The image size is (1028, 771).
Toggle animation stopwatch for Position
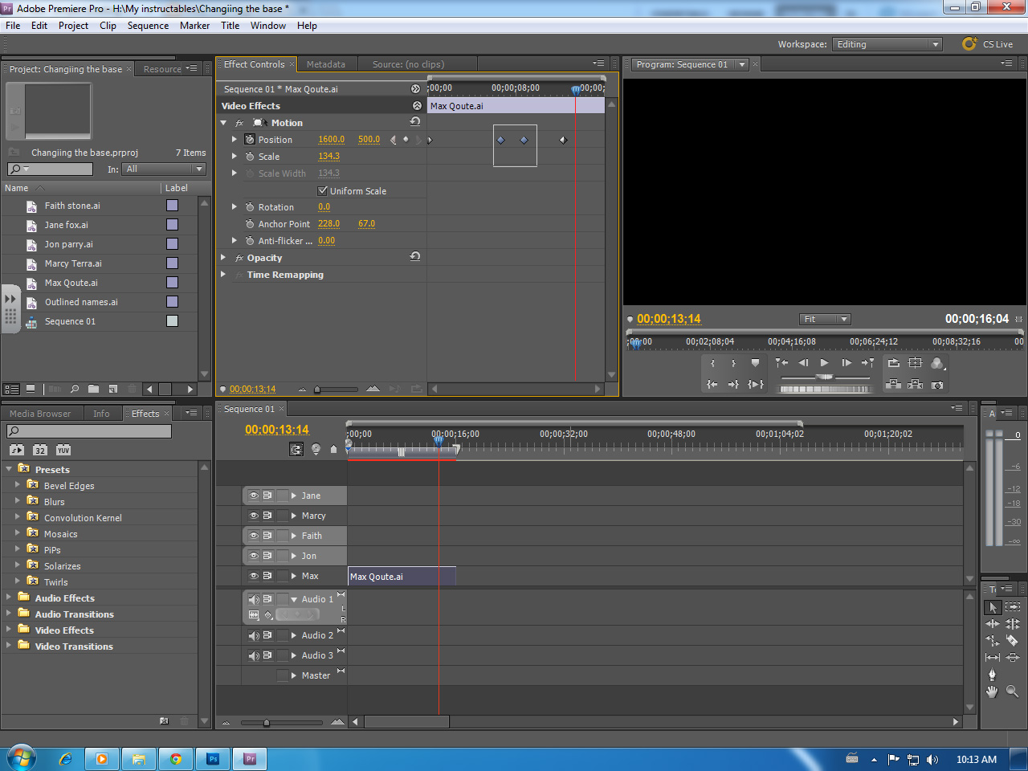[250, 139]
